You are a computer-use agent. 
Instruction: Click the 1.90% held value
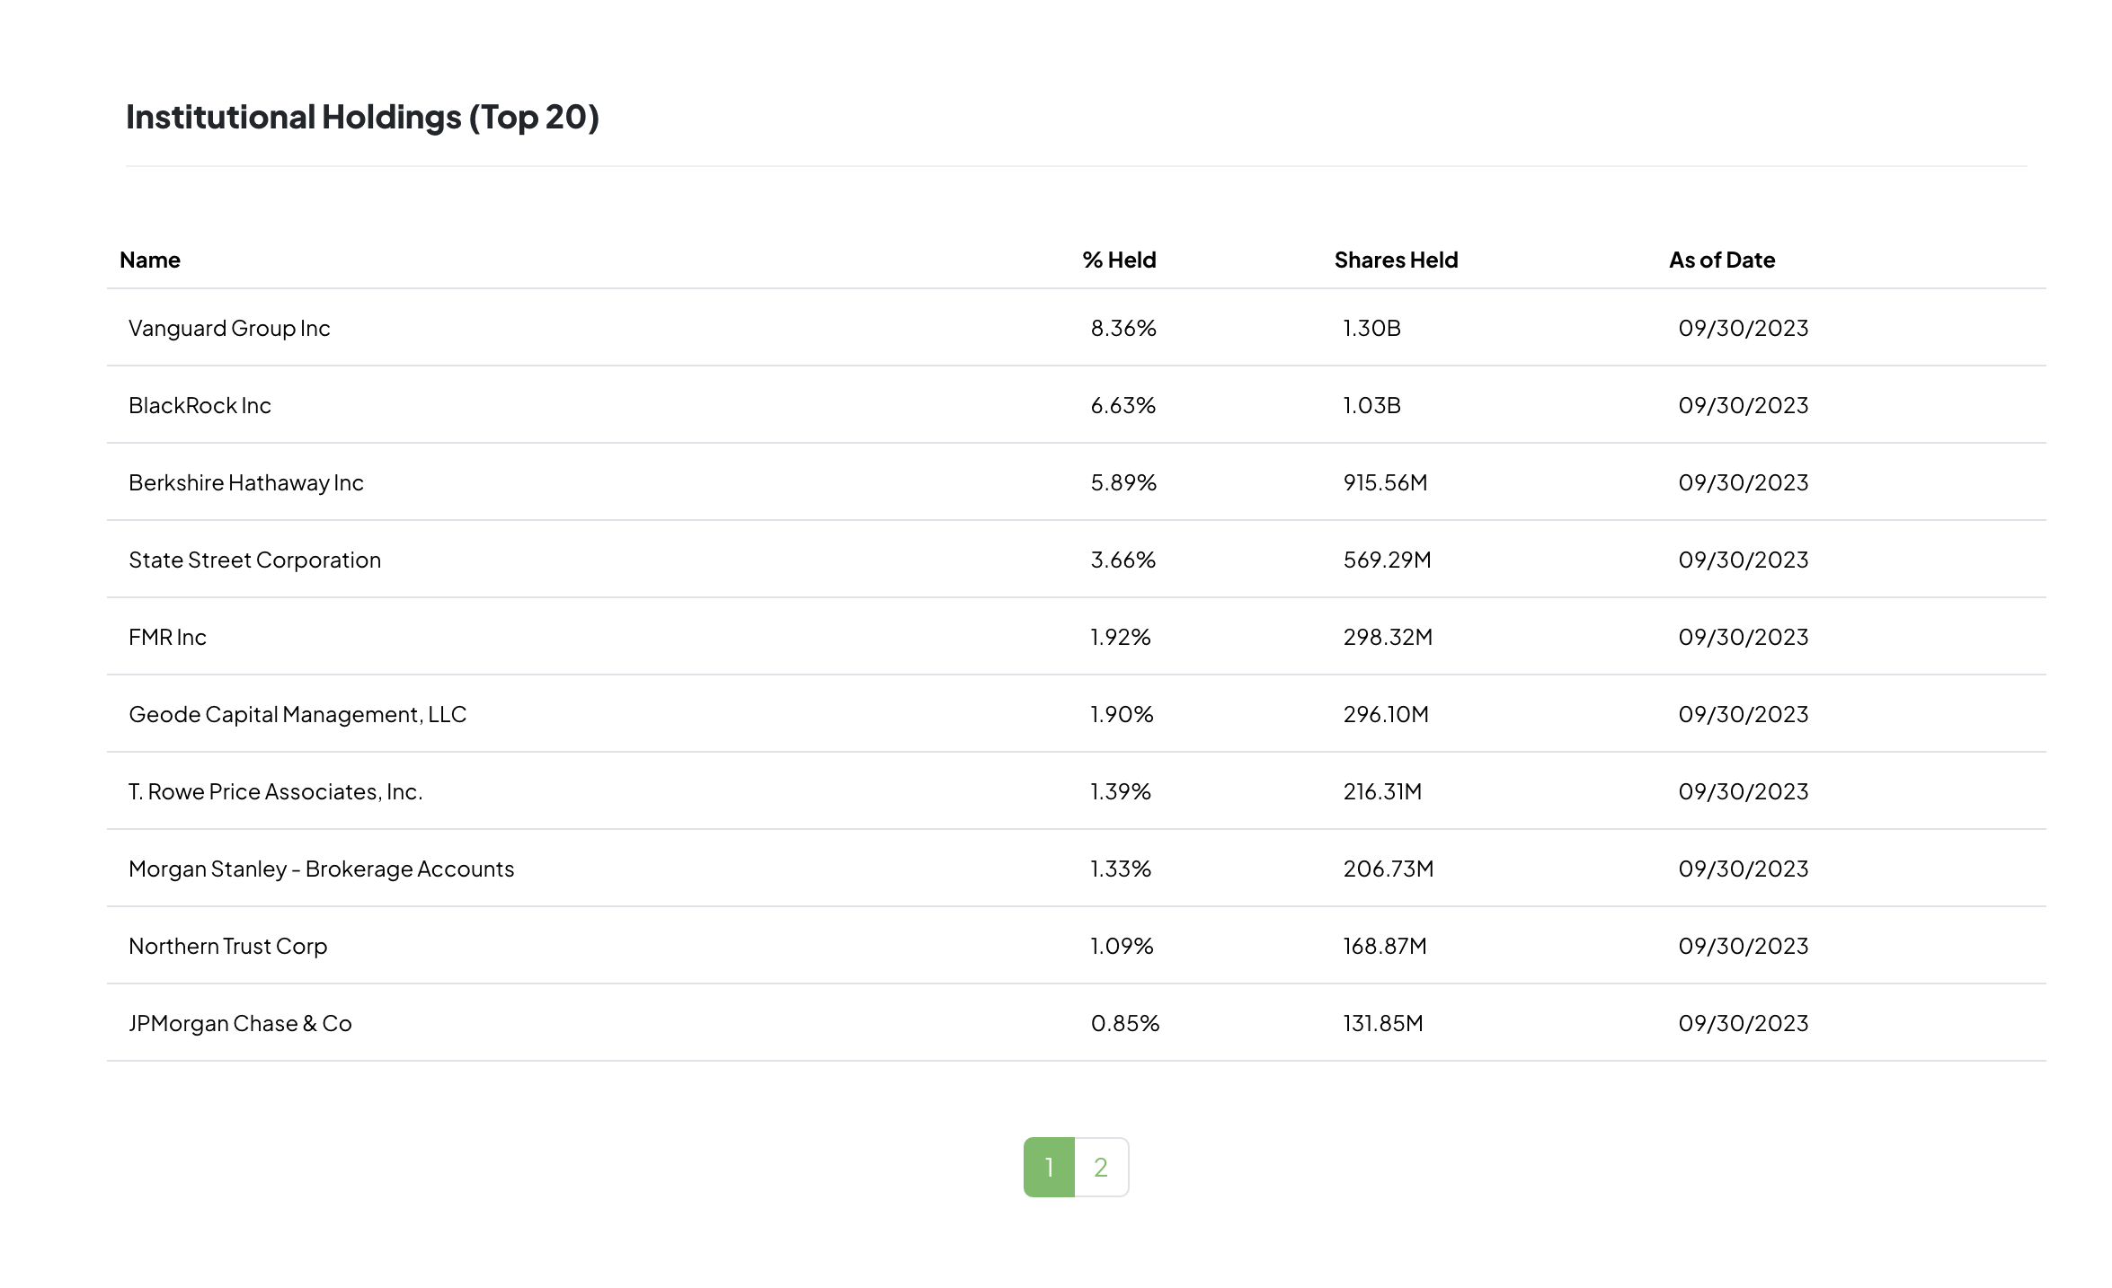[x=1122, y=714]
